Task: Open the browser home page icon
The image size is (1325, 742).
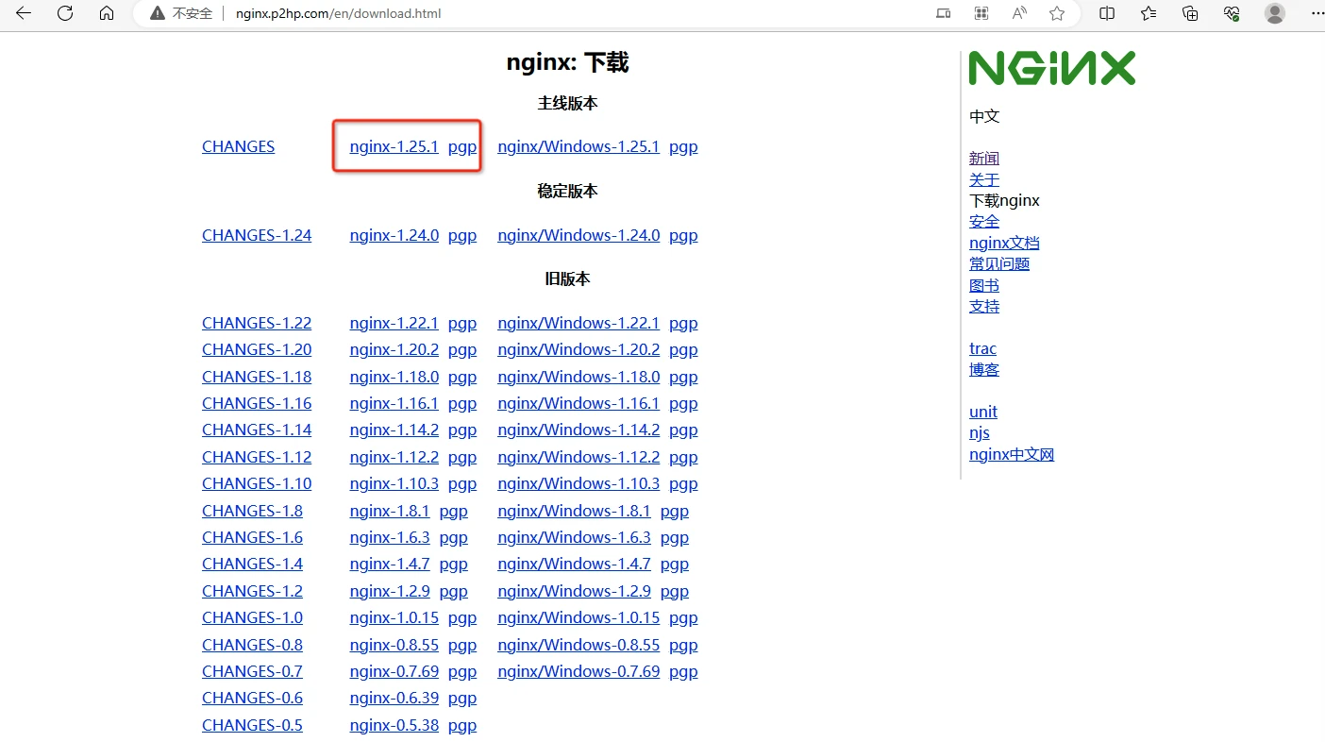Action: coord(107,13)
